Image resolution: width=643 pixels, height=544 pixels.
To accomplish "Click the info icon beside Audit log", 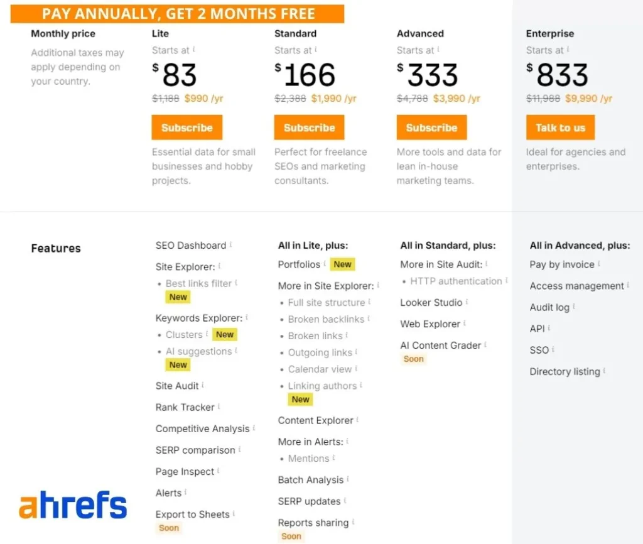I will [x=574, y=307].
